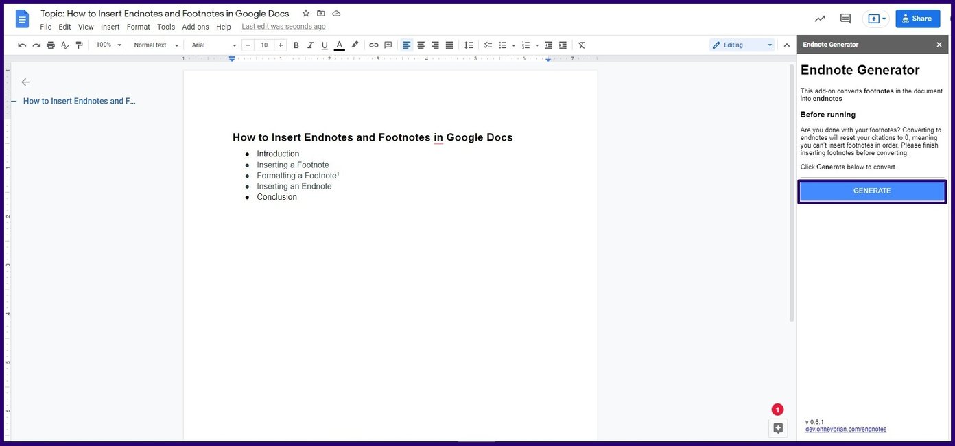
Task: Open the zoom level dropdown
Action: pyautogui.click(x=108, y=45)
